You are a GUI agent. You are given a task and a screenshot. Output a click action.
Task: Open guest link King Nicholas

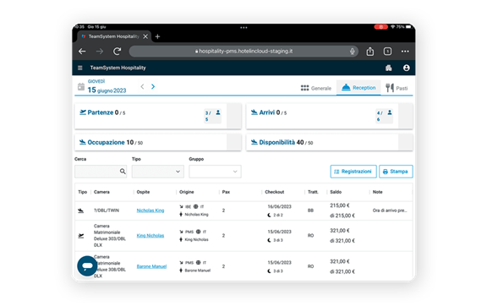(150, 236)
